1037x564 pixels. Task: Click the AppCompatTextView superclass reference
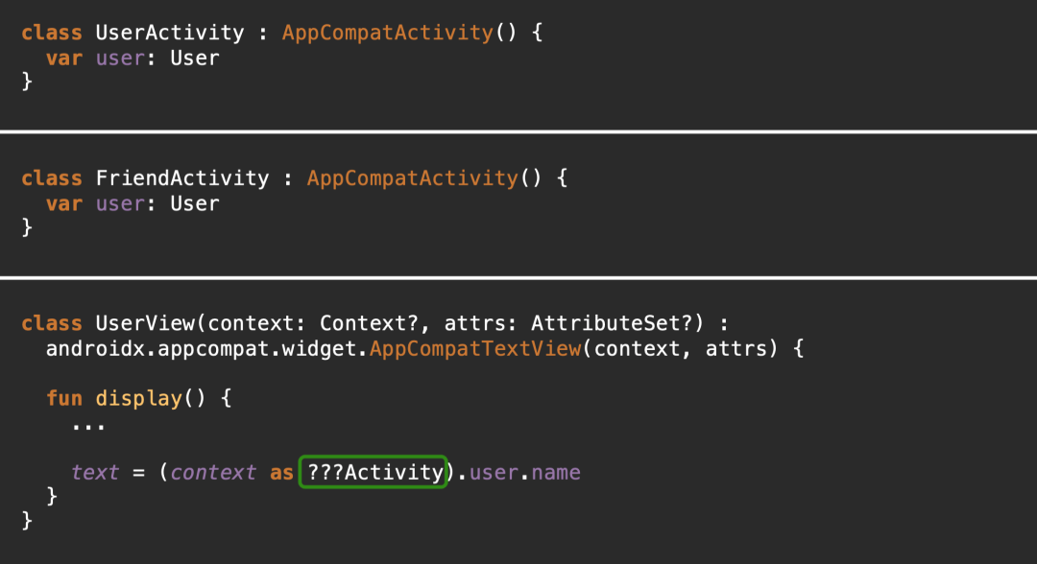click(475, 349)
